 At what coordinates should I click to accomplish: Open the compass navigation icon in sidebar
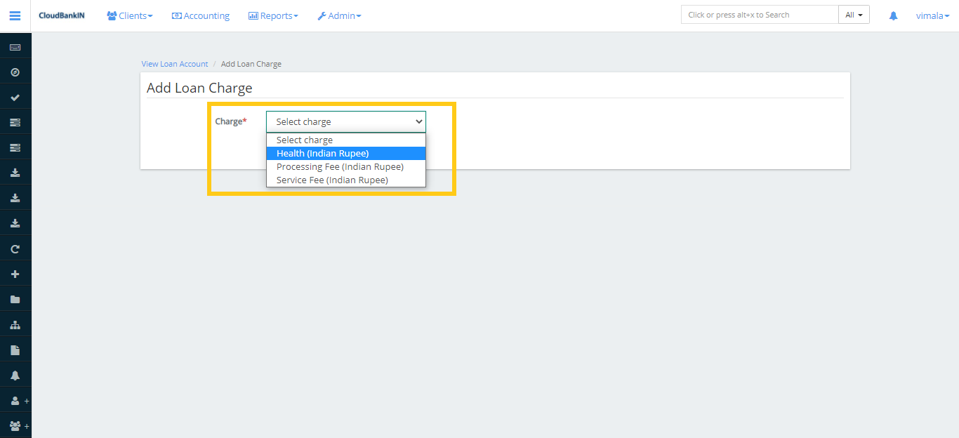pos(15,72)
